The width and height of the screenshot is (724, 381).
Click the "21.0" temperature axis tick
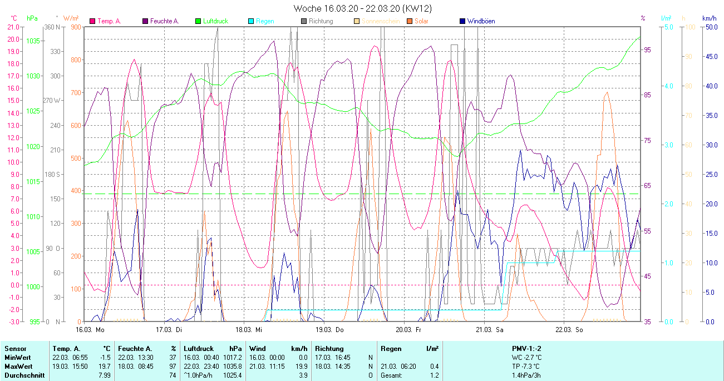(14, 27)
